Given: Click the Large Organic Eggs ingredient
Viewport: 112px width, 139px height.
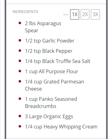Looking at the screenshot, I should pos(49,116).
